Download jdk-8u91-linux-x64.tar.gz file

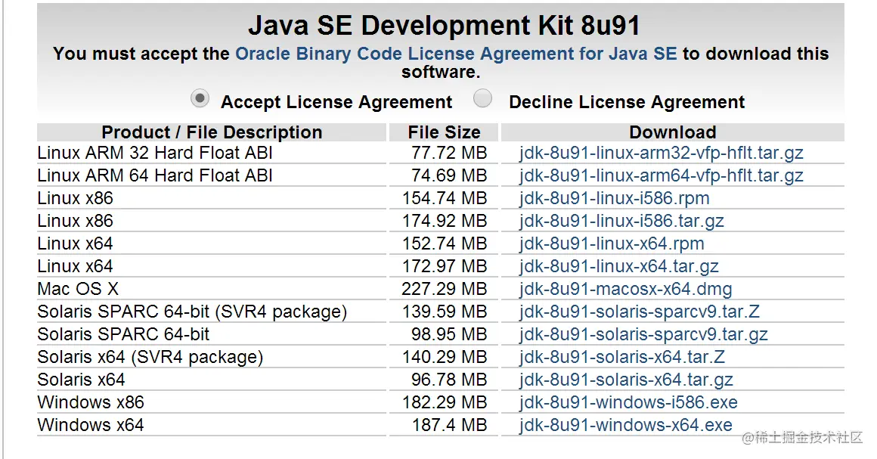[618, 266]
